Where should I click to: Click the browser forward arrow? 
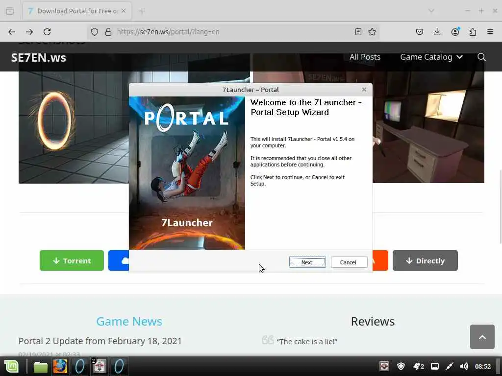29,32
